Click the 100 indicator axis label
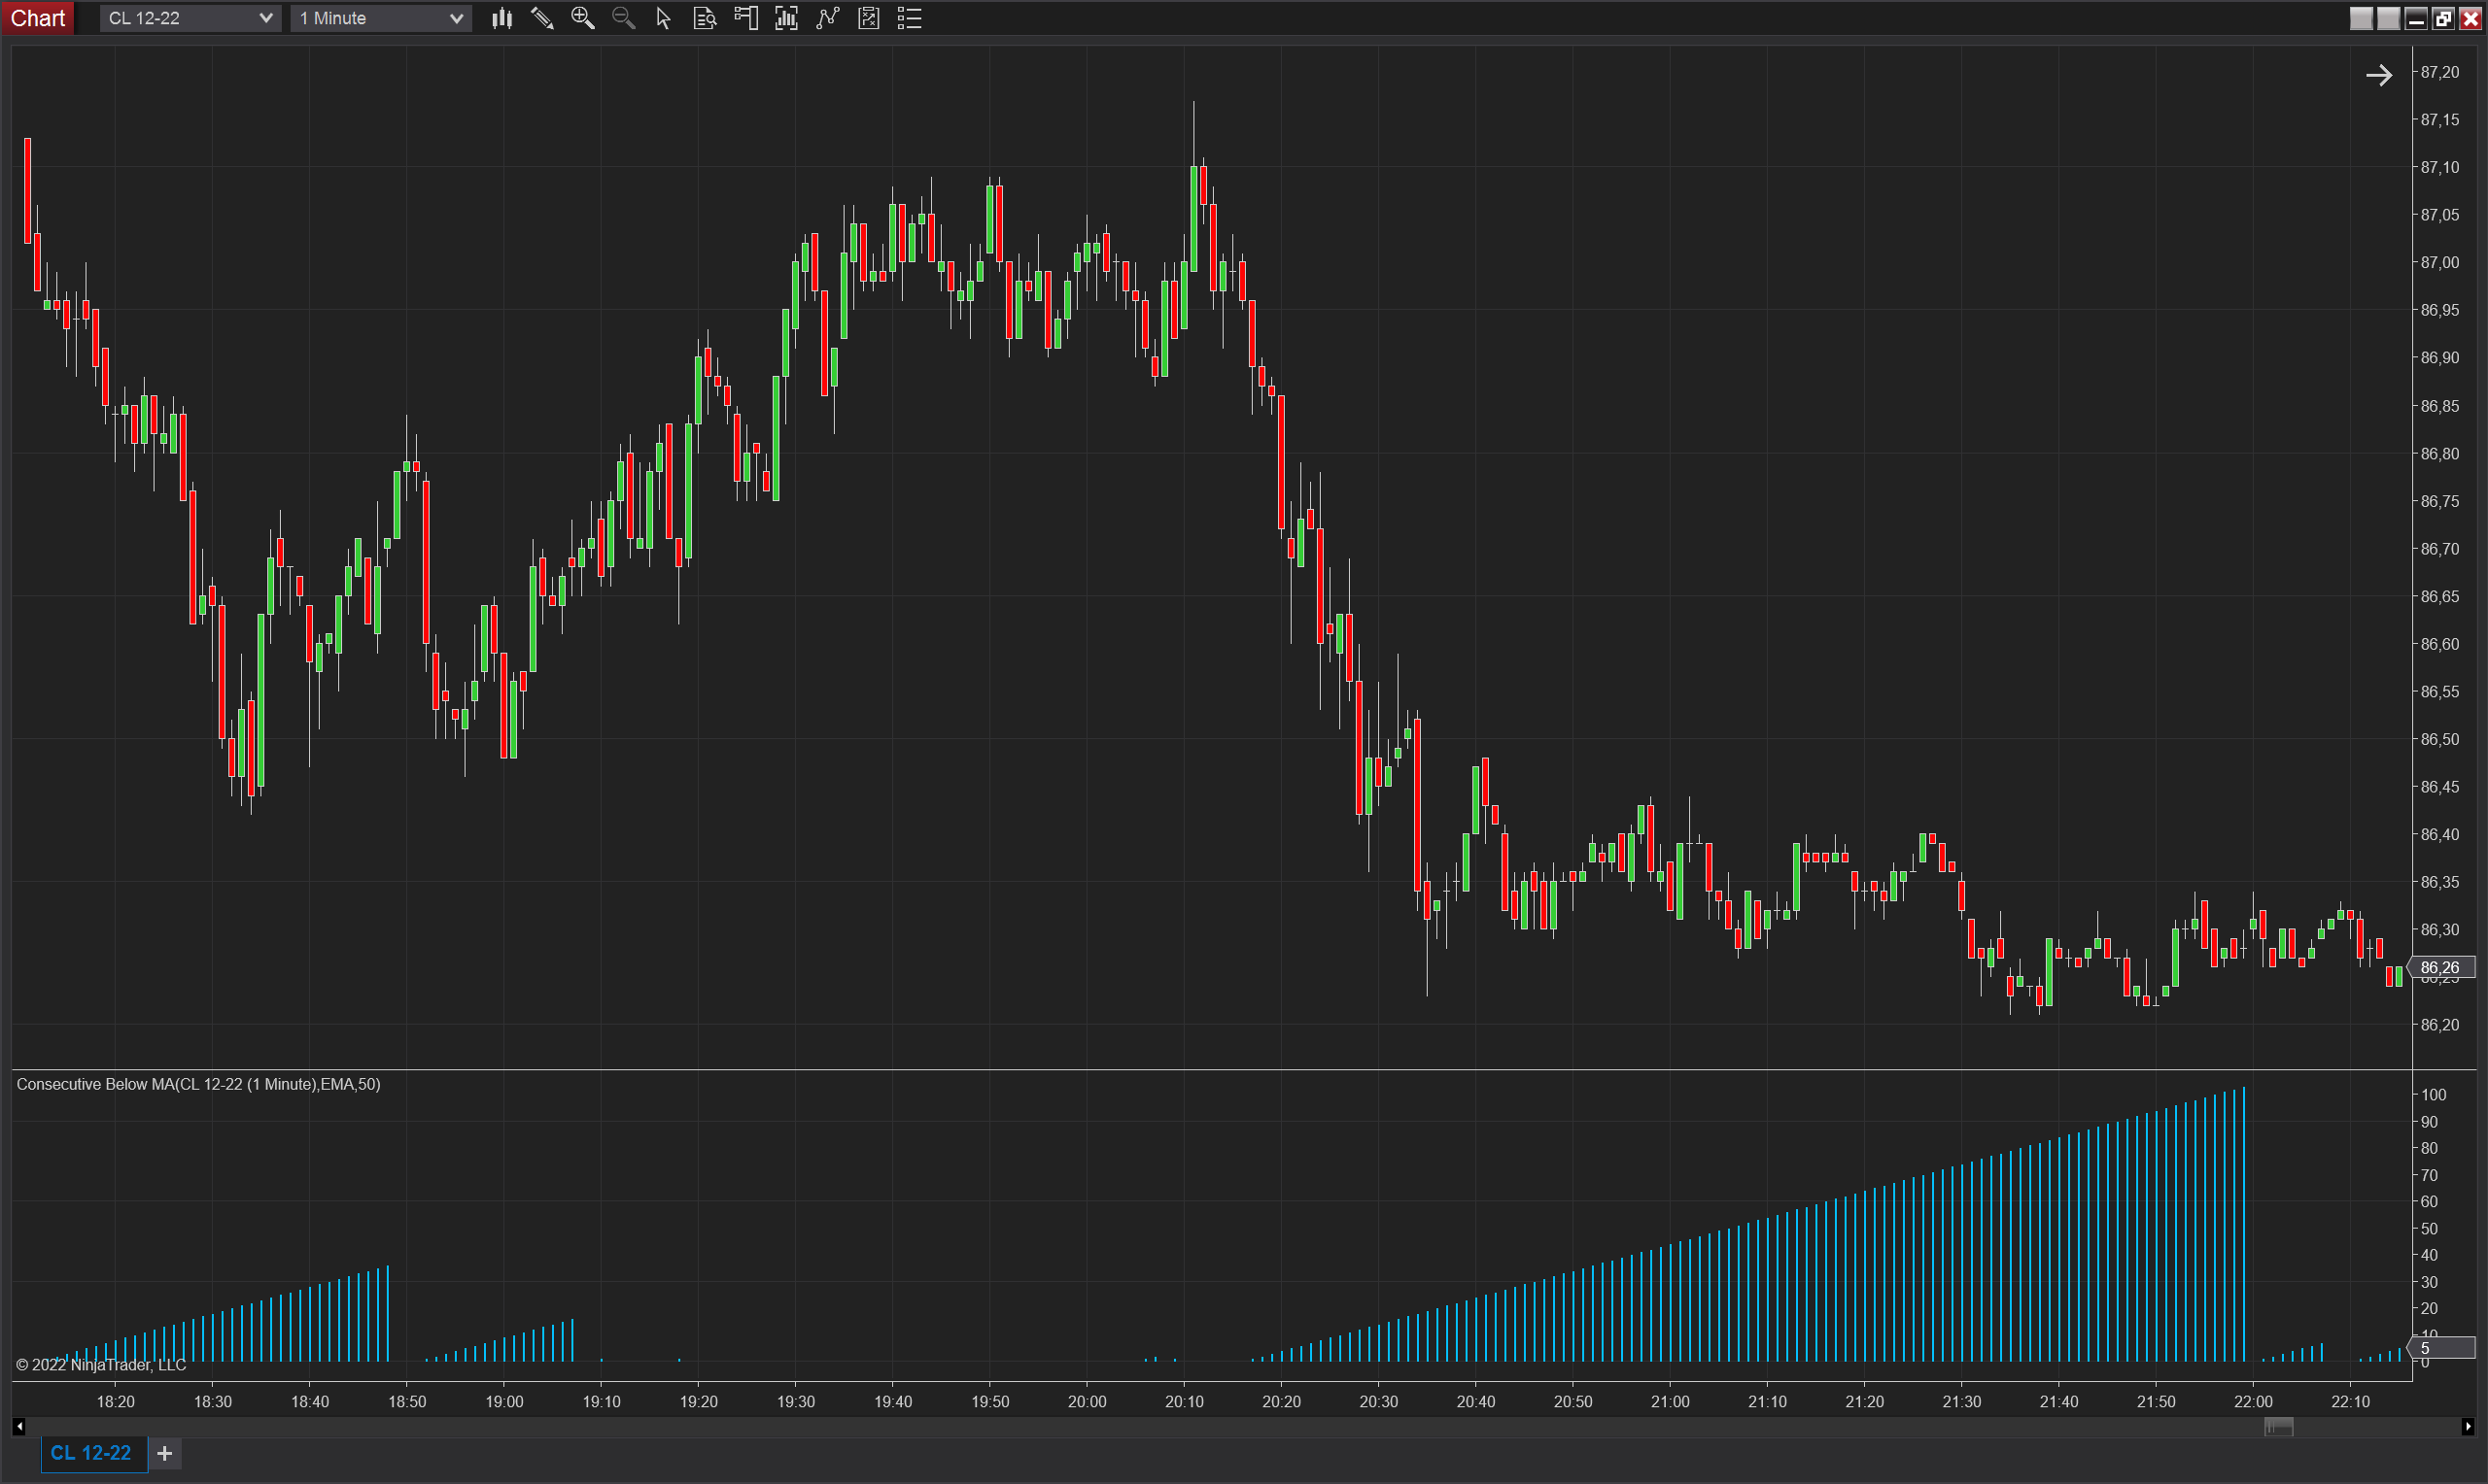2488x1484 pixels. coord(2434,1095)
